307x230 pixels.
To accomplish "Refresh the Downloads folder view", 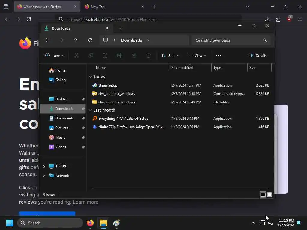I will (x=90, y=40).
